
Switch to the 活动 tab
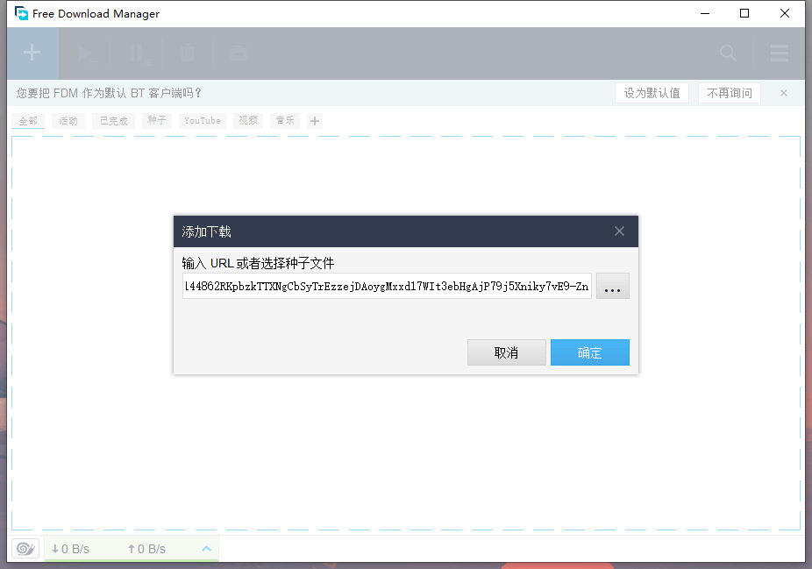click(x=68, y=121)
